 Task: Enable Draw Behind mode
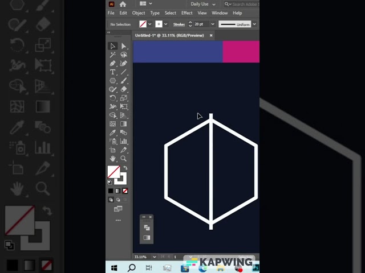[x=118, y=200]
